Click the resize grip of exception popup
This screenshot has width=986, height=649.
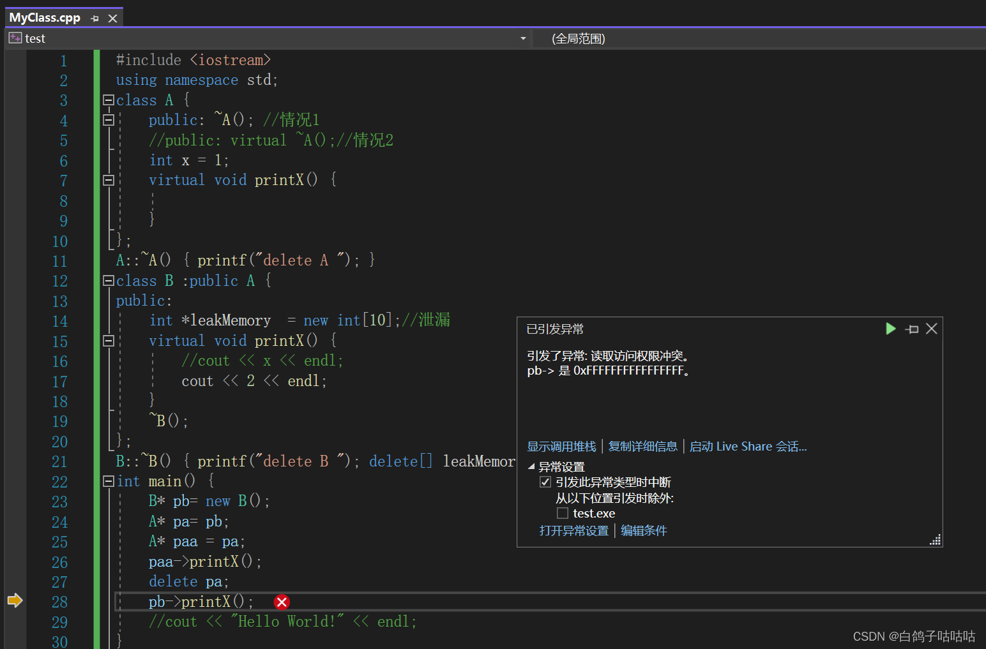coord(936,540)
